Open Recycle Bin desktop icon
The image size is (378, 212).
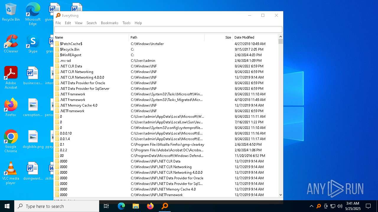click(11, 12)
